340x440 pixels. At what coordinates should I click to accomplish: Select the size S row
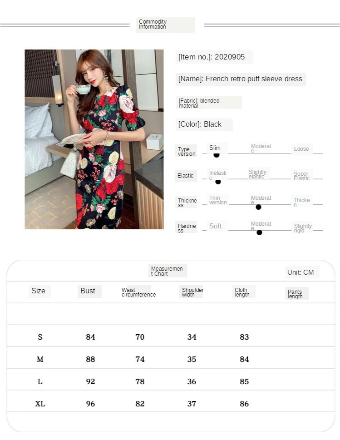click(171, 336)
